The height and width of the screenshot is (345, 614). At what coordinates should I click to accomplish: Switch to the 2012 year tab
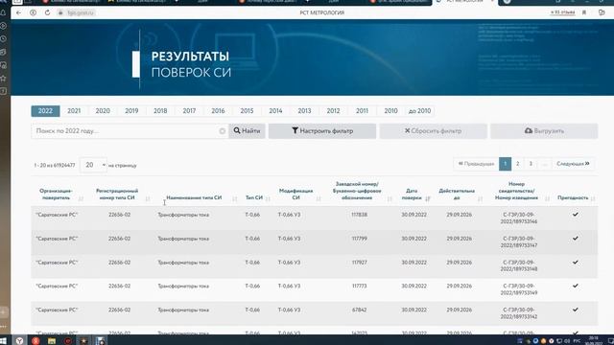333,111
